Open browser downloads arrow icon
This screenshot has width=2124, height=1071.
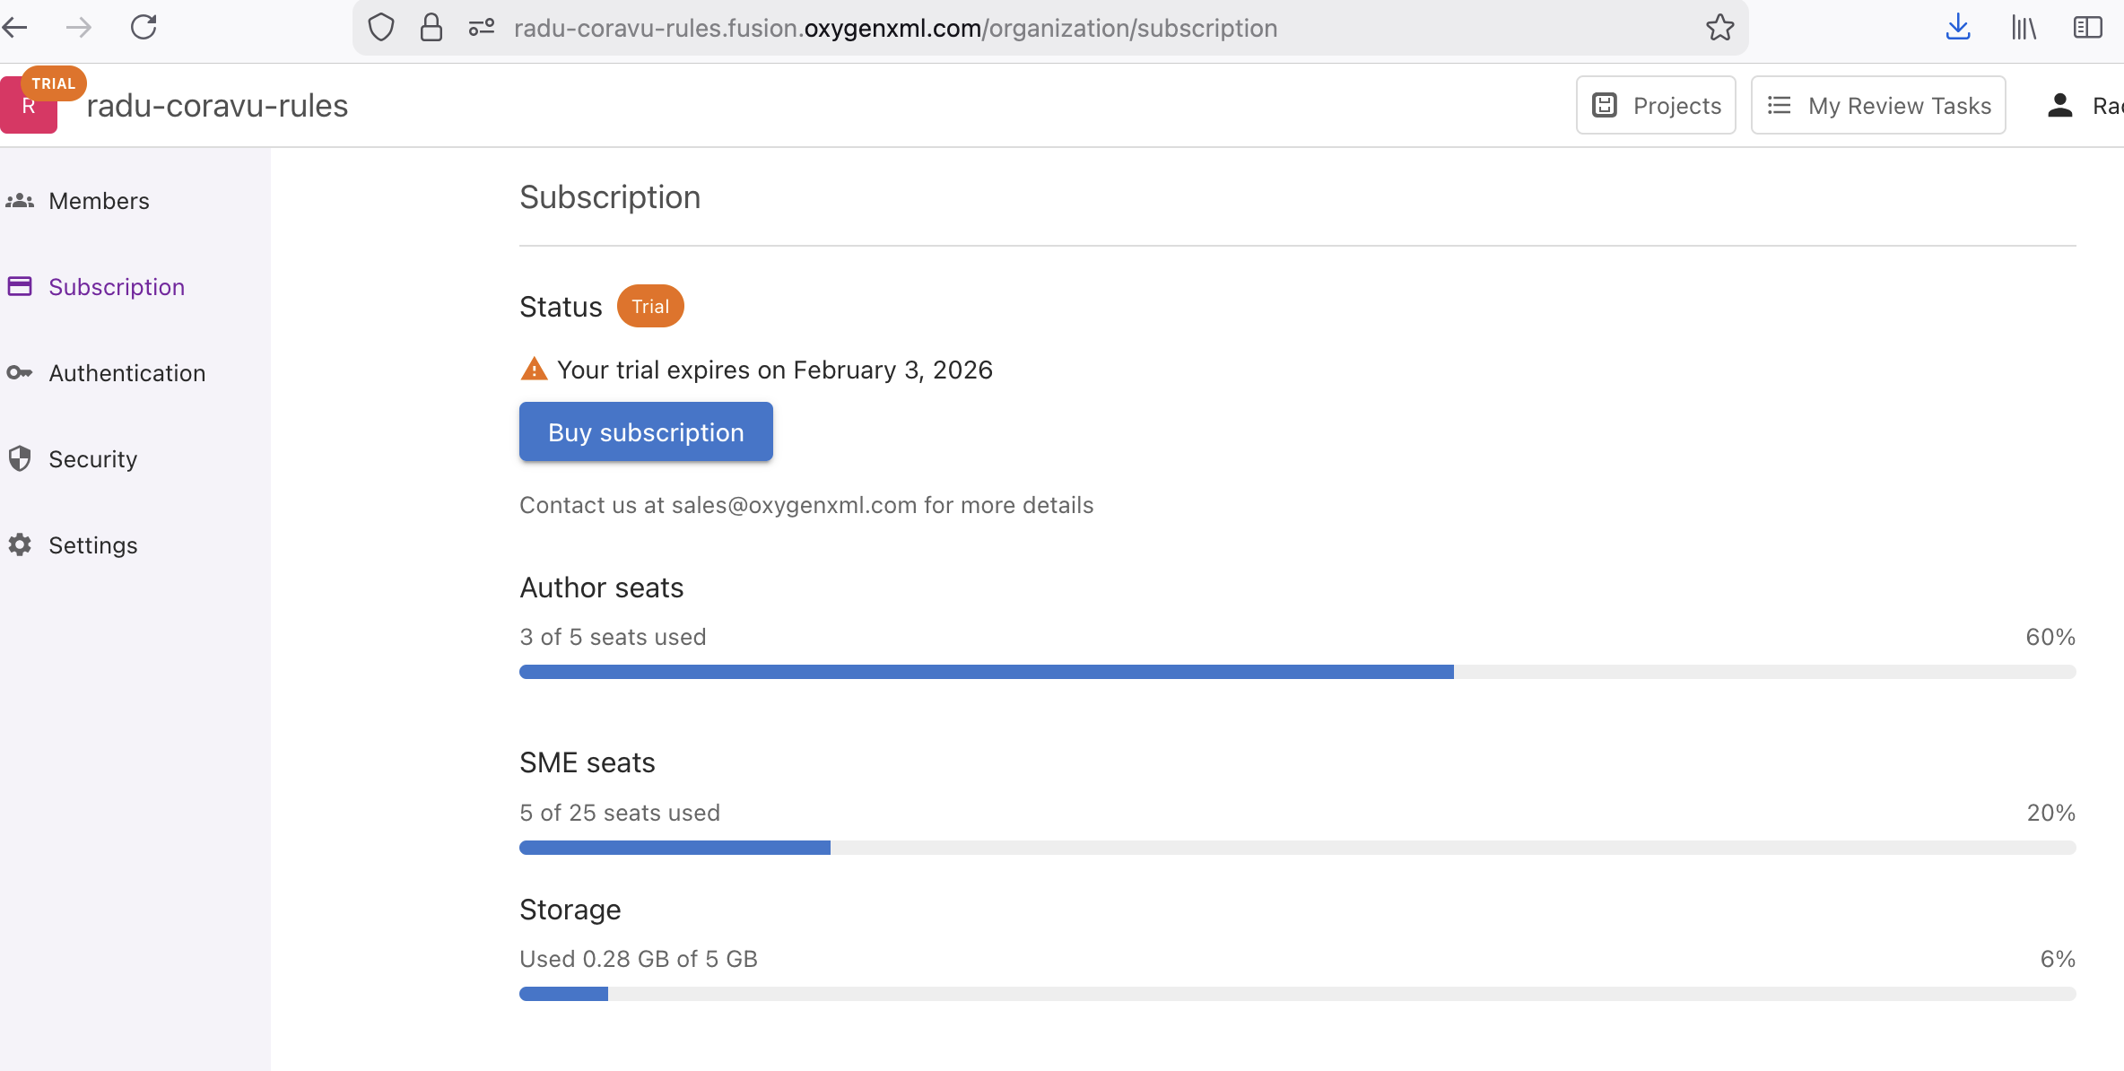(x=1958, y=28)
